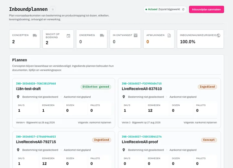Click Eenheden value 12 in LiveReceiveAll-792715 card
The width and height of the screenshot is (233, 168).
click(44, 164)
